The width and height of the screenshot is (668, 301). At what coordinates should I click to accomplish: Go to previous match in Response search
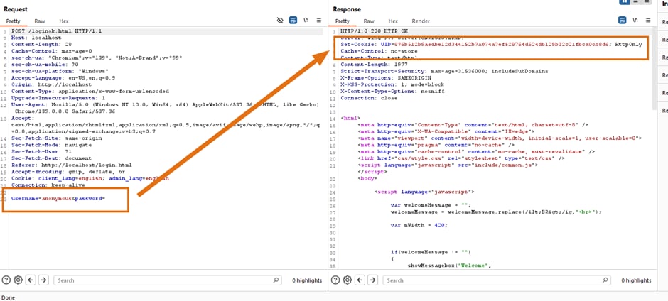click(360, 280)
